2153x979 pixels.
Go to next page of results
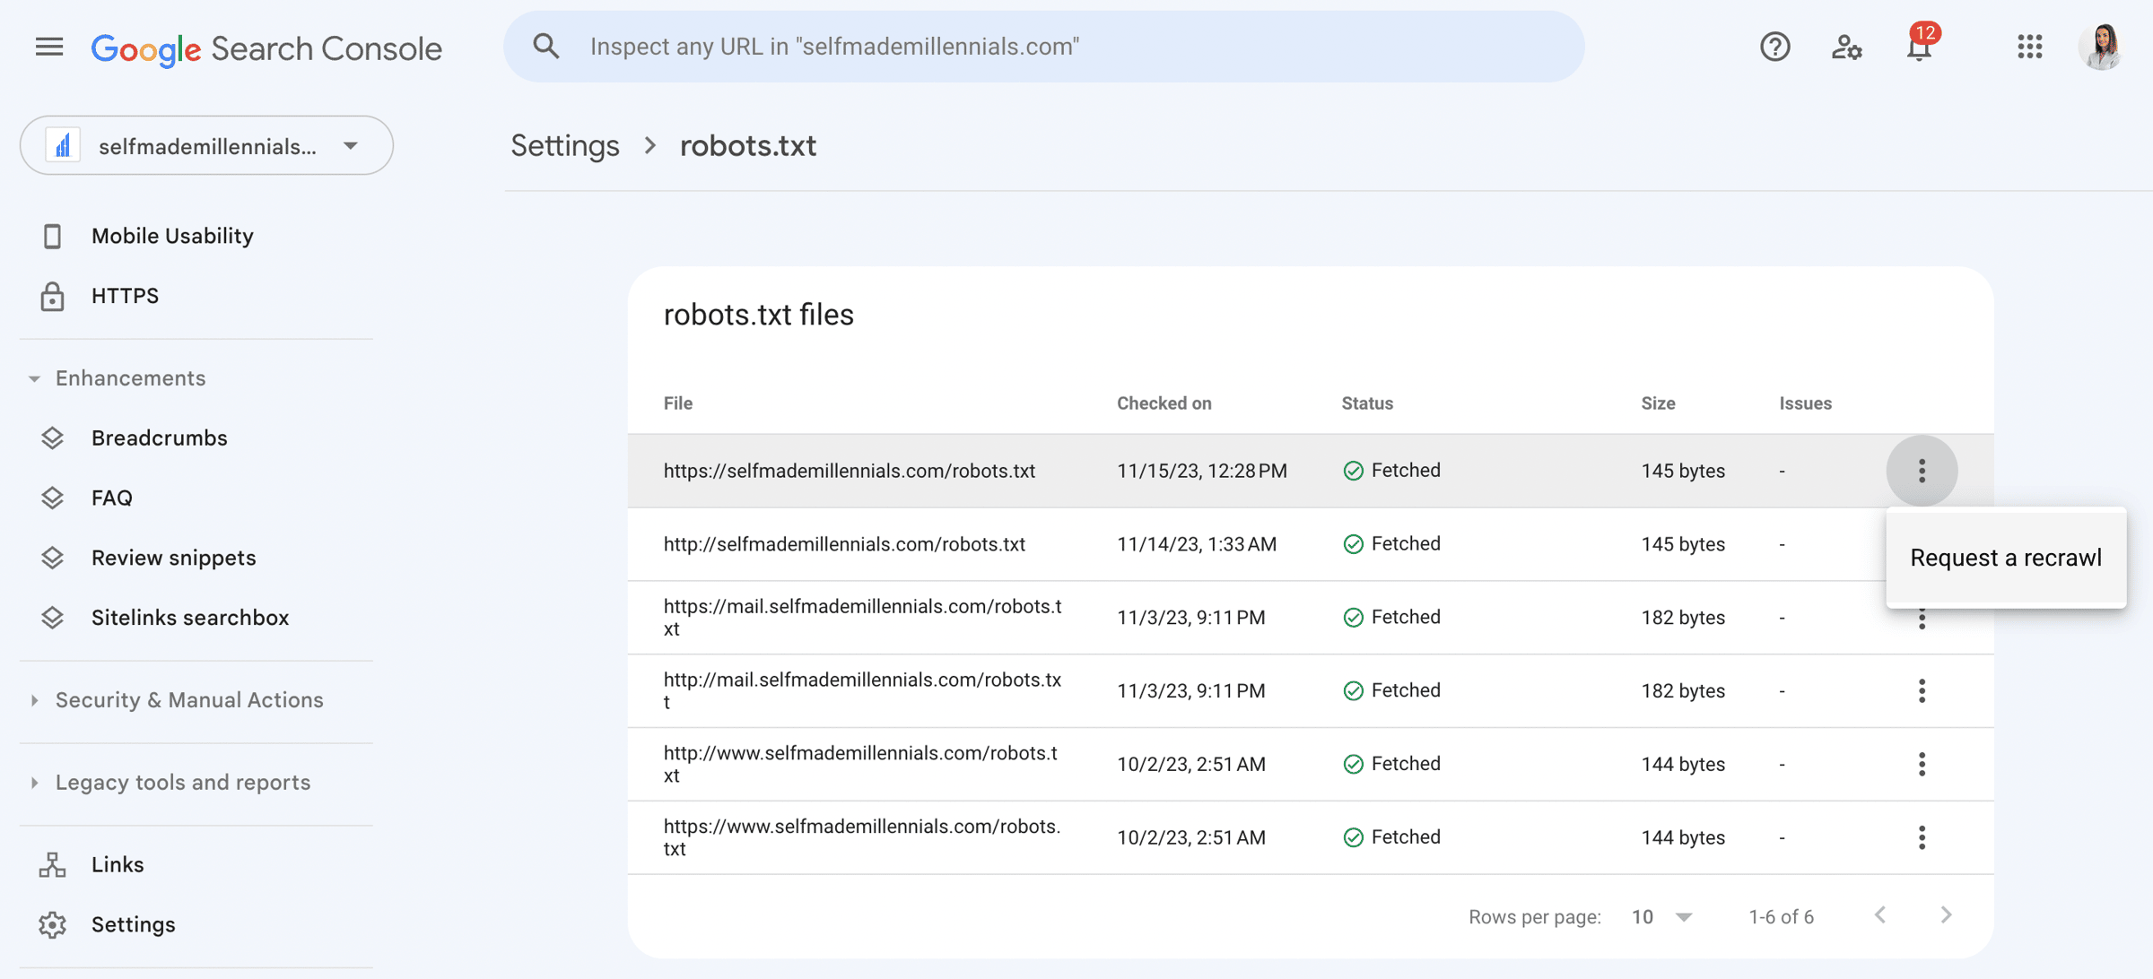coord(1946,915)
